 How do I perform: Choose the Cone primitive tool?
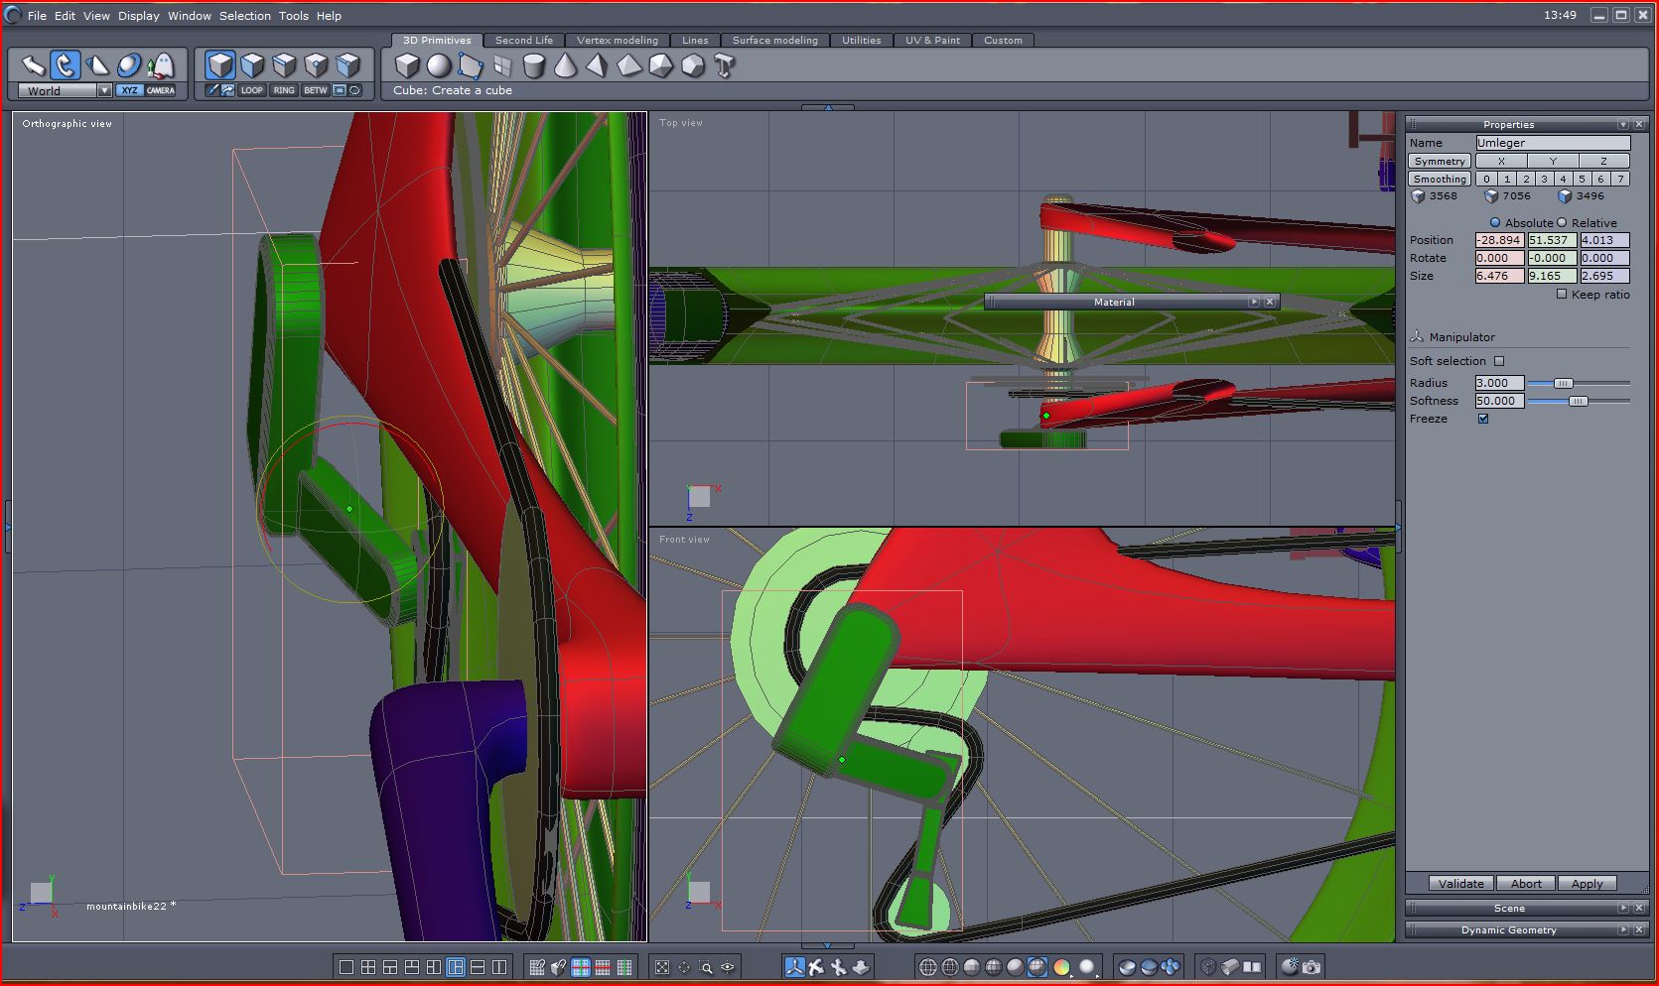566,65
